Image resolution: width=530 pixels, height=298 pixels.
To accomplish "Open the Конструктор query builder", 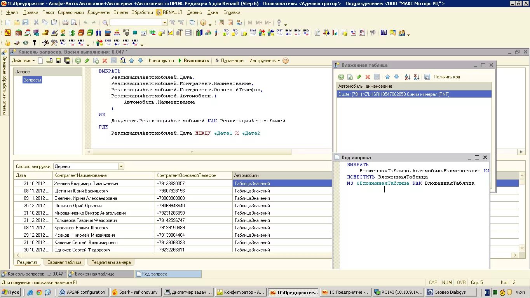I will 161,61.
